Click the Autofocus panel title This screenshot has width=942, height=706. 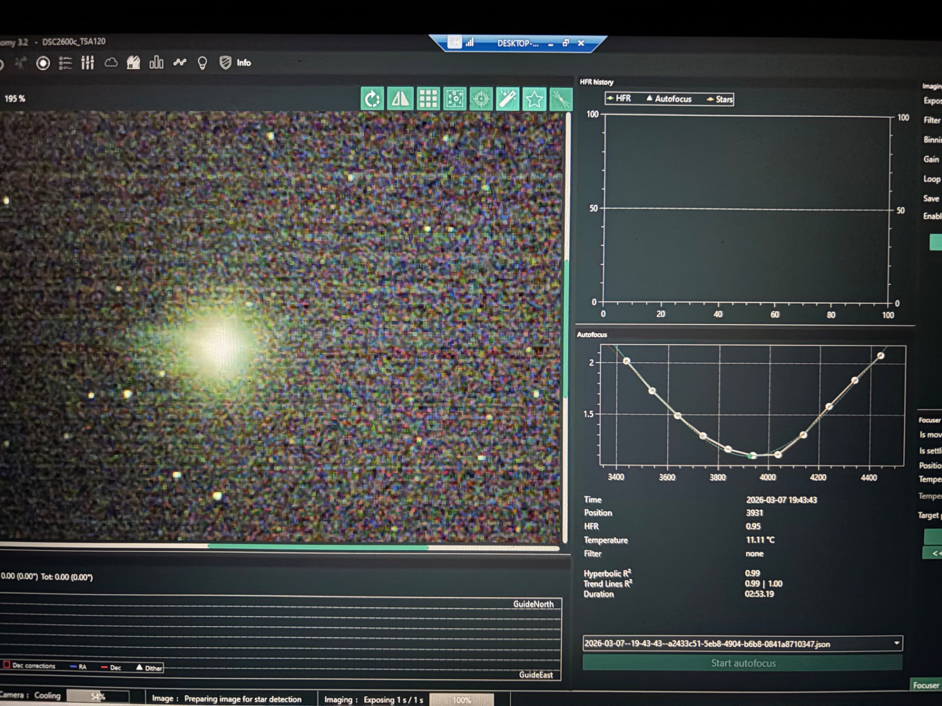[x=592, y=334]
